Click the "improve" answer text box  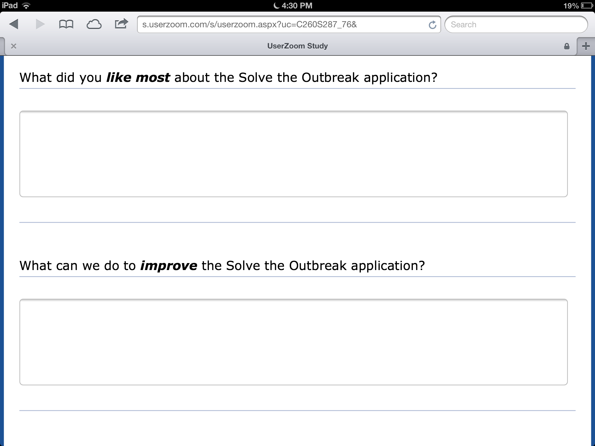coord(293,342)
